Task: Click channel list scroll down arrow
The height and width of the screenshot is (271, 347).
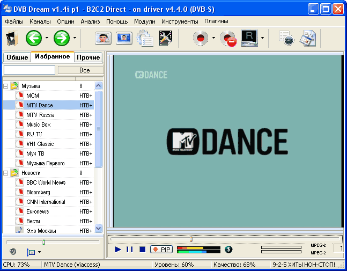Action: [98, 228]
